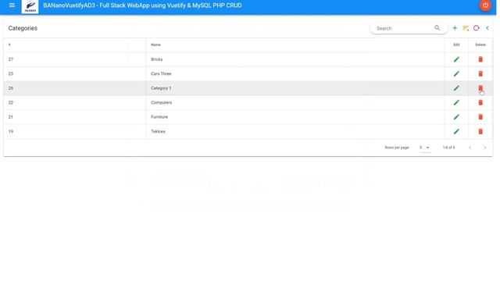Click the Delete column header
The width and height of the screenshot is (500, 281).
(x=480, y=45)
